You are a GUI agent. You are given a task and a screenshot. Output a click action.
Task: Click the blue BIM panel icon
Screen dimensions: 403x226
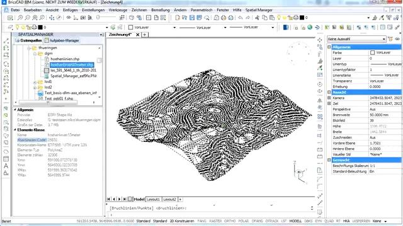pyautogui.click(x=286, y=27)
